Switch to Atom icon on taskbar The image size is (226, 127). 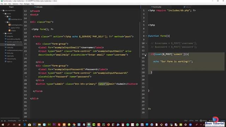coord(89,125)
